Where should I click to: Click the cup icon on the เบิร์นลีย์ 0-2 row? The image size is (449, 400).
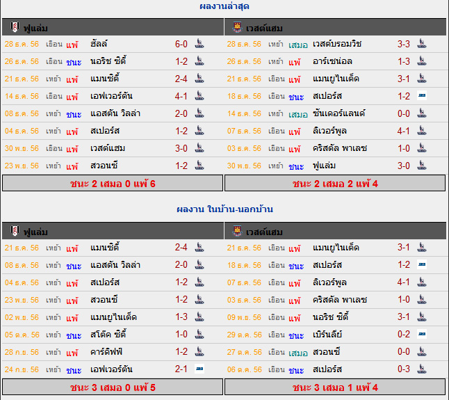[x=422, y=334]
